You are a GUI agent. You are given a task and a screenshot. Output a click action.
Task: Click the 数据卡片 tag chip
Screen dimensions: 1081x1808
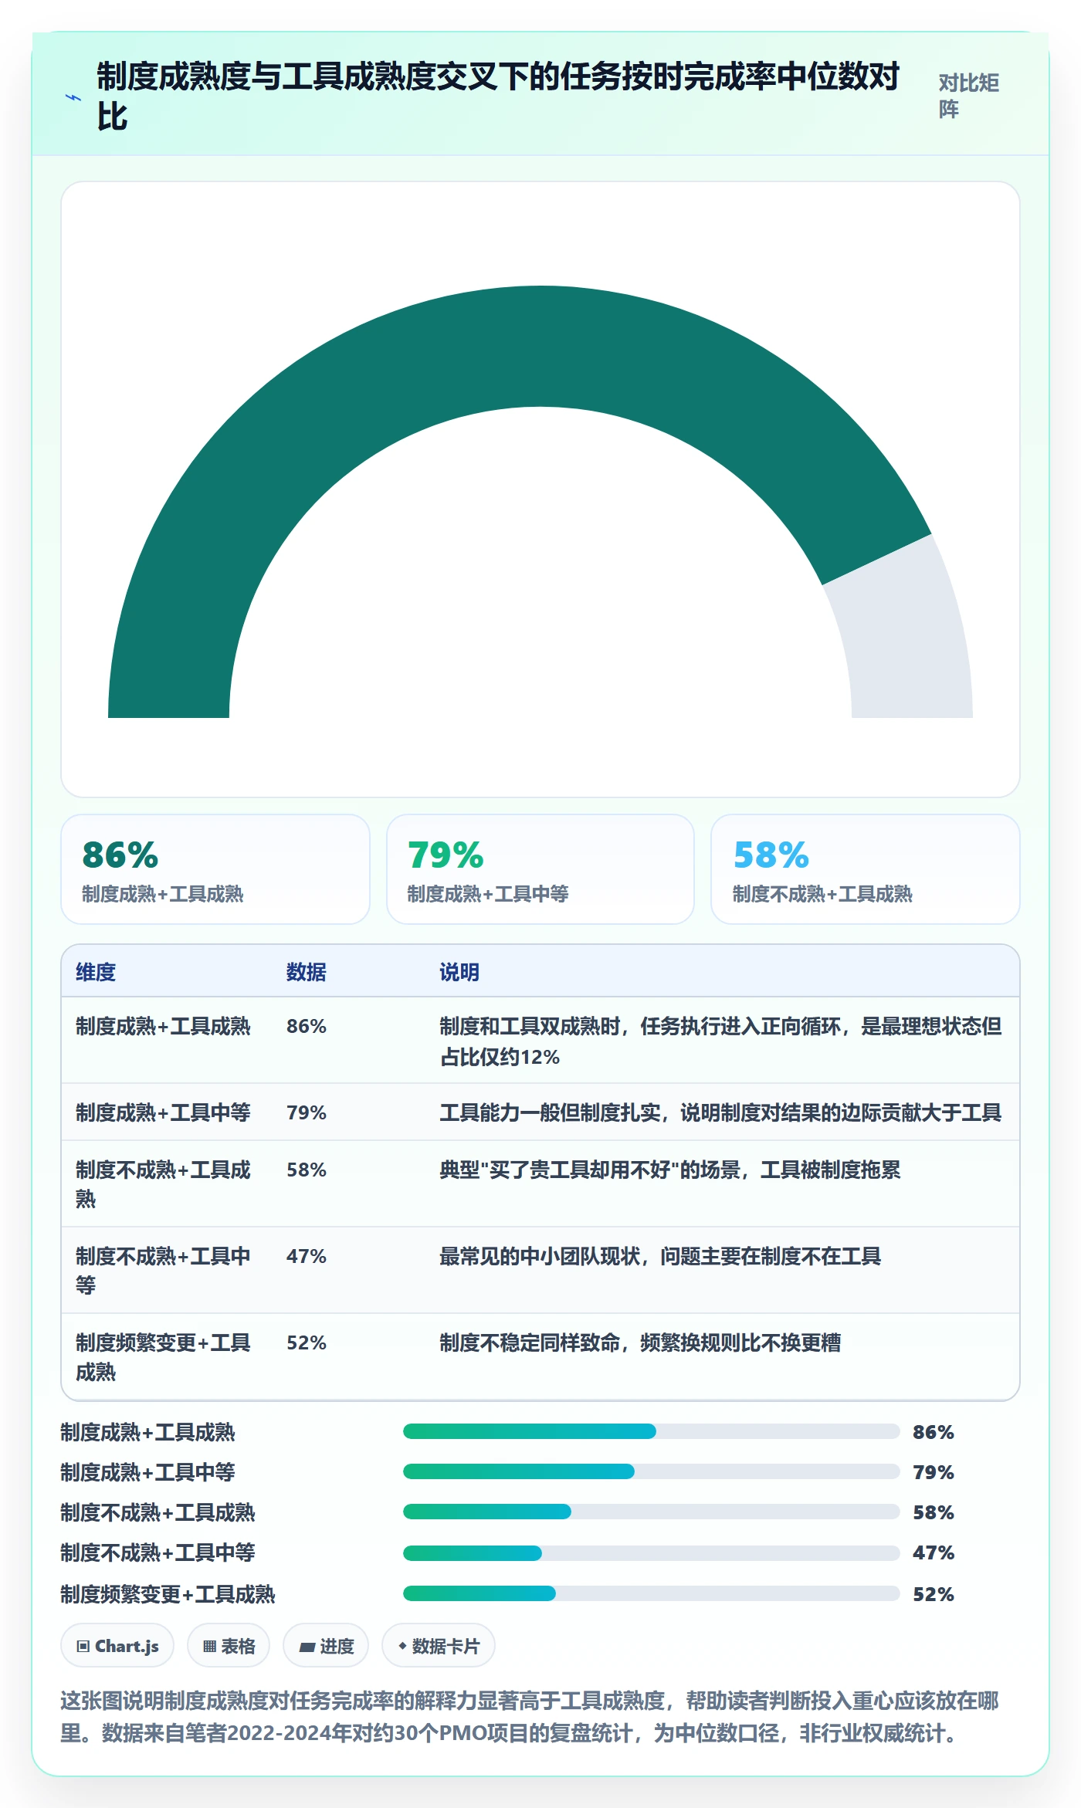tap(439, 1646)
